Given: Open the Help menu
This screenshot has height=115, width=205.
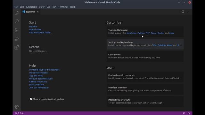Looking at the screenshot, I should (73, 7).
